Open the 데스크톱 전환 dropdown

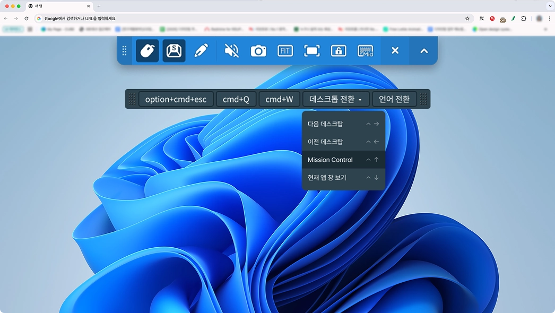click(335, 99)
